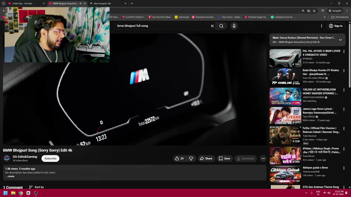The height and width of the screenshot is (197, 351).
Task: Play Bade Bhaiya Humko FF Khelna thumbnail
Action: (x=285, y=77)
